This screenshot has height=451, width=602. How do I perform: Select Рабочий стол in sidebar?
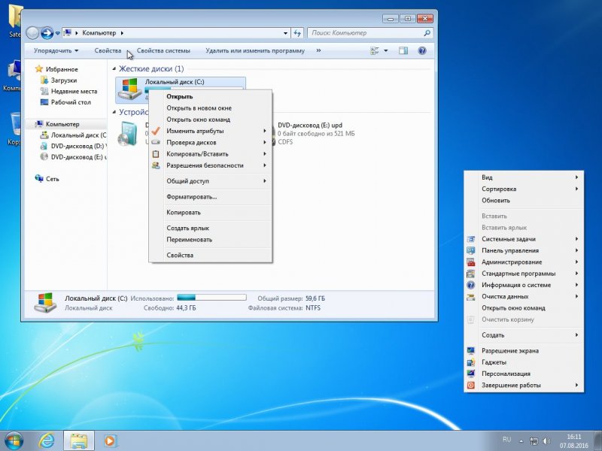point(71,102)
